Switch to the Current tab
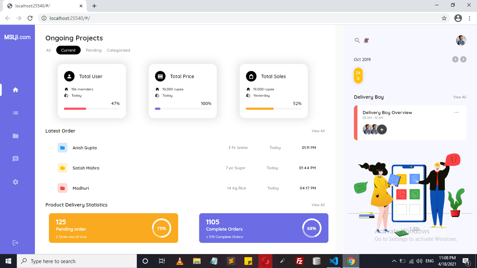 (68, 50)
